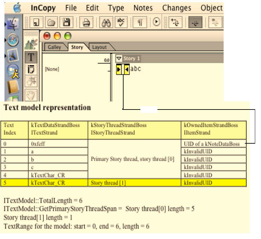
Task: Click the Save floppy disk icon
Action: (66, 22)
